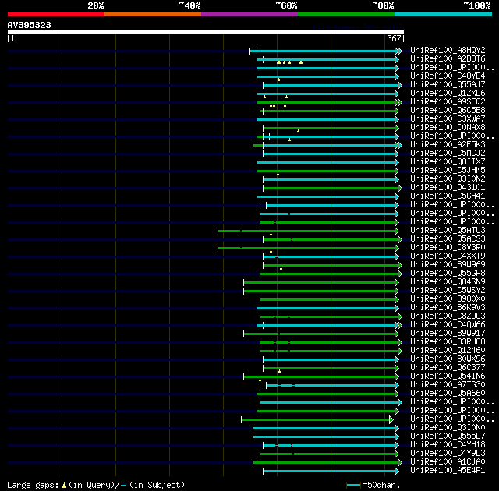This screenshot has width=499, height=491.
Task: Select UniRef100_Q3I0N2 in the hit list
Action: click(448, 179)
